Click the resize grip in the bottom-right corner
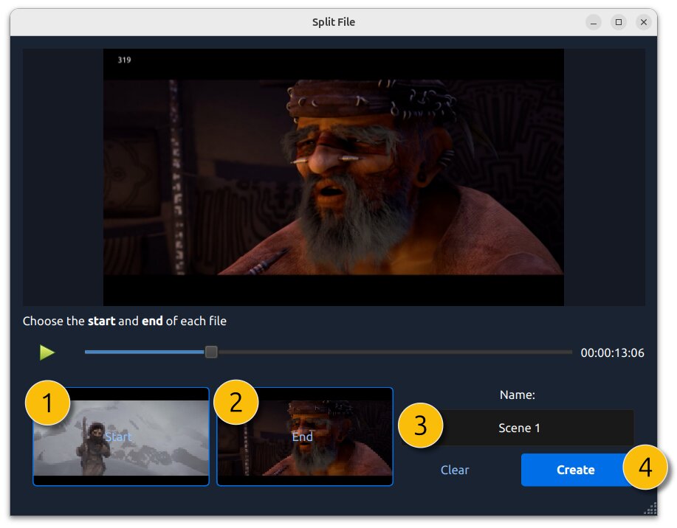The image size is (677, 528). click(x=650, y=508)
